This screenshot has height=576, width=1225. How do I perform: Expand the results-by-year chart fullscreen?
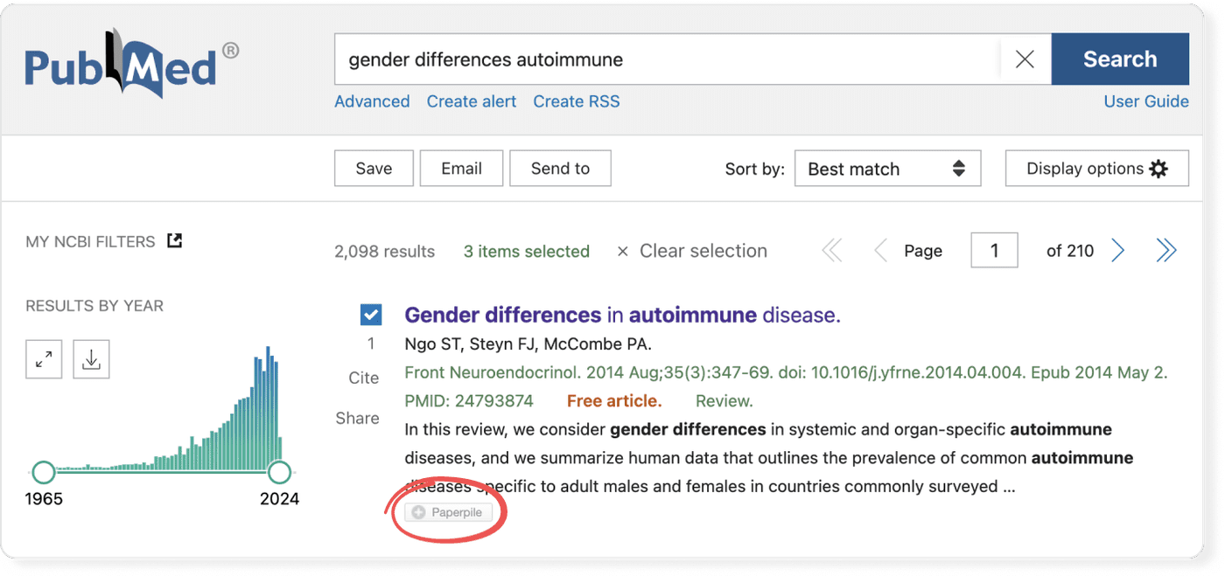44,358
